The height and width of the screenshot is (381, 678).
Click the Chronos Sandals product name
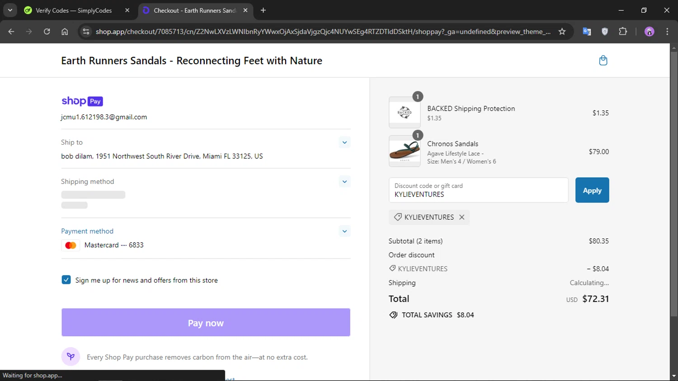click(x=452, y=144)
